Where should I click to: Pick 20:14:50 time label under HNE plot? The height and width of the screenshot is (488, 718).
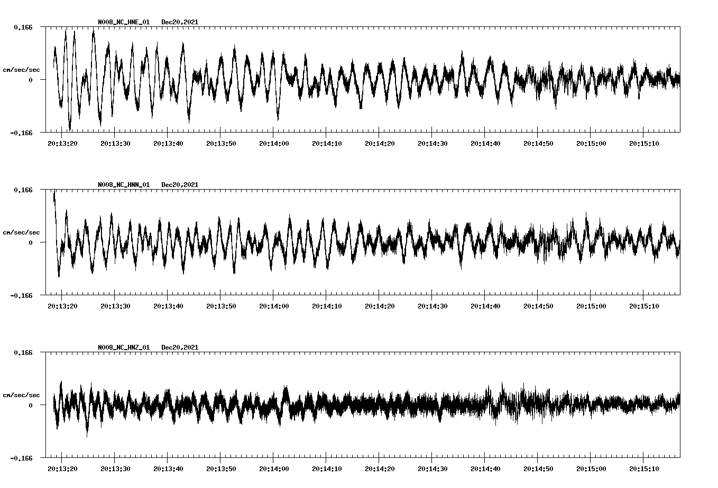pyautogui.click(x=538, y=144)
